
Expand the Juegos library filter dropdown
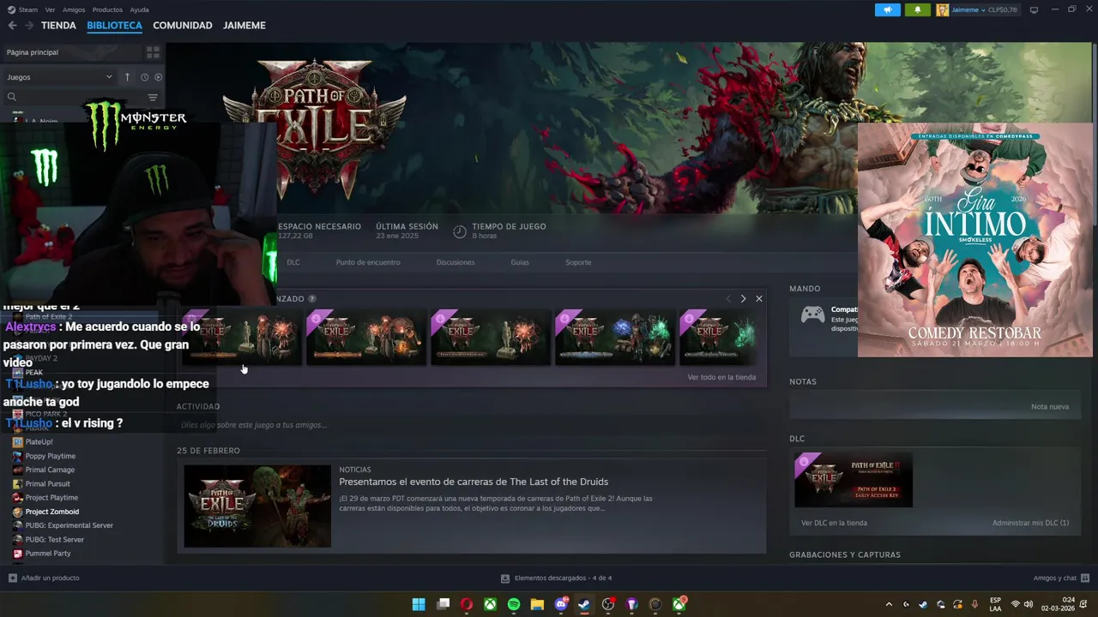(59, 77)
